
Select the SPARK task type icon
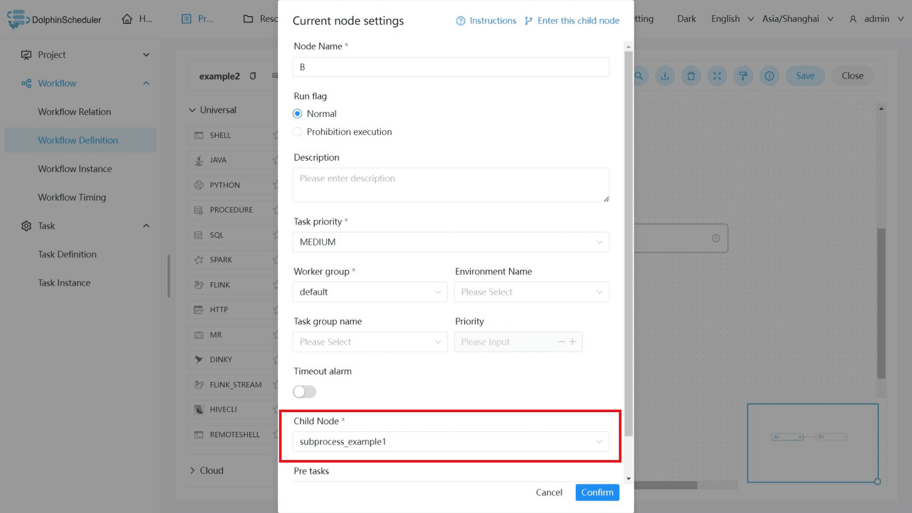click(199, 260)
